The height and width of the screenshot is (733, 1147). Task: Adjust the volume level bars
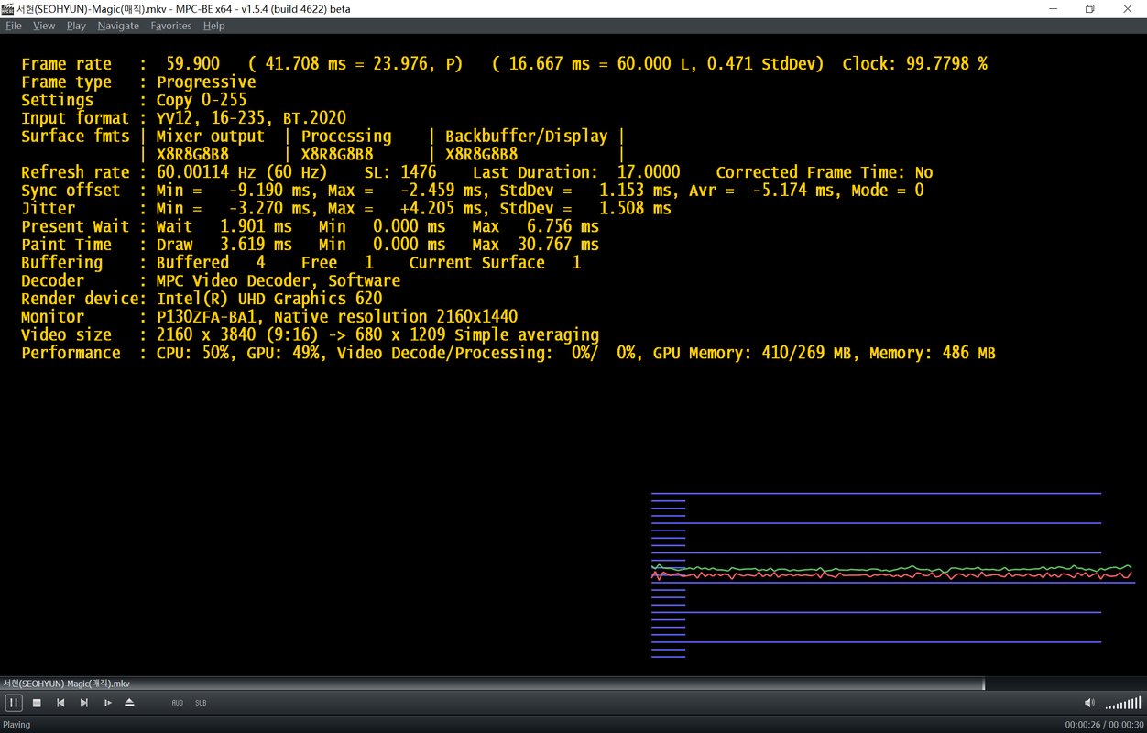click(x=1123, y=703)
